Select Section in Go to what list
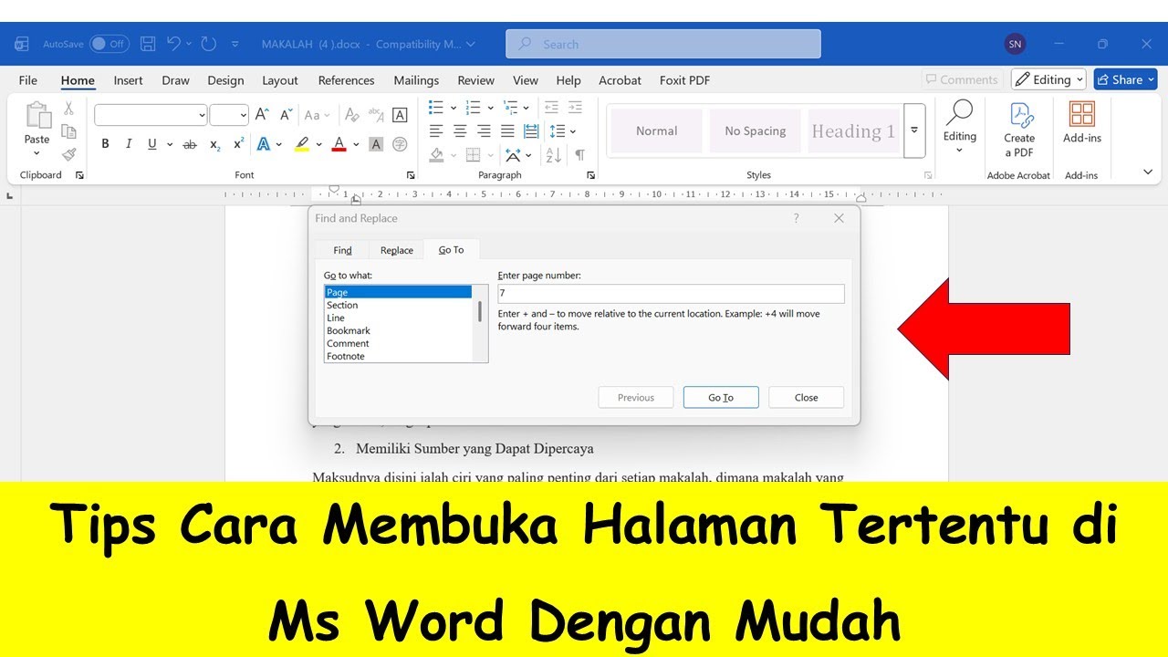This screenshot has width=1168, height=657. click(x=398, y=305)
